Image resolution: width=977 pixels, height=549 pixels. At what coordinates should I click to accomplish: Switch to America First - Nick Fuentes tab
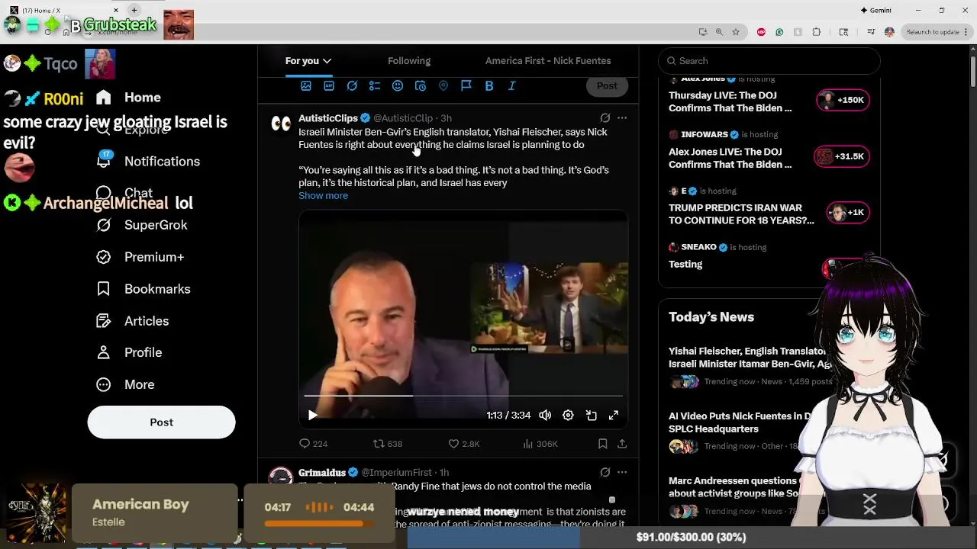pyautogui.click(x=548, y=61)
